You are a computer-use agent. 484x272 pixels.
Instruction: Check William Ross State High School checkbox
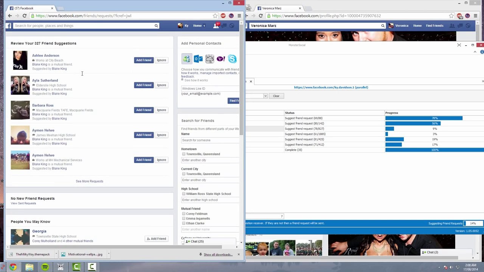[184, 194]
